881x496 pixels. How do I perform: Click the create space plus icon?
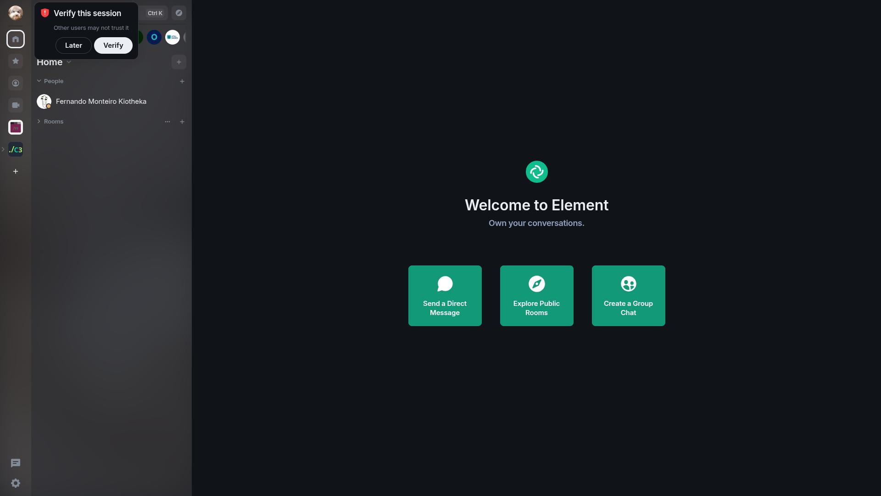pyautogui.click(x=16, y=171)
